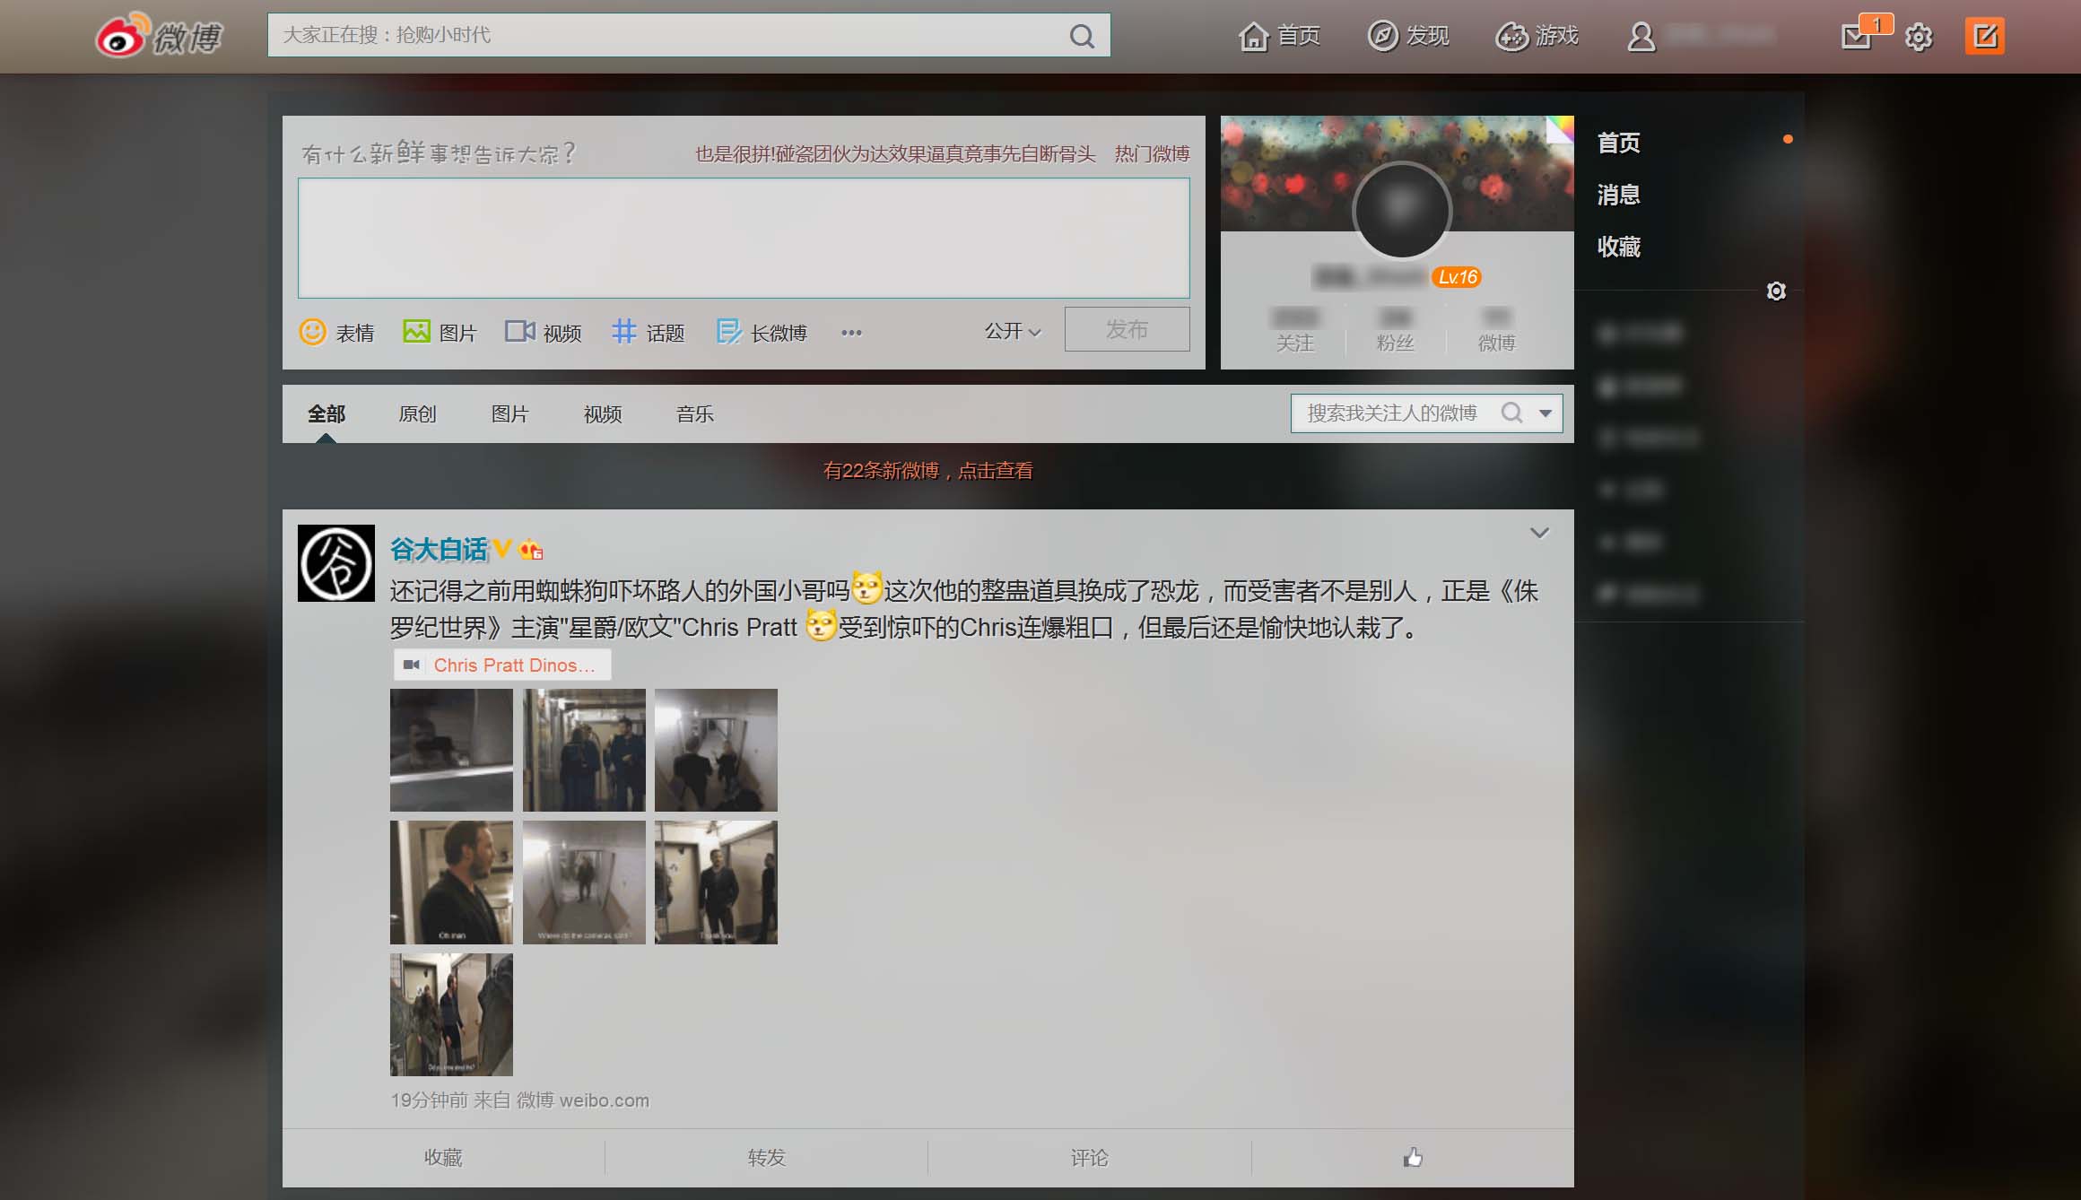Click 收藏 to favorite the post
This screenshot has height=1200, width=2081.
click(x=443, y=1158)
